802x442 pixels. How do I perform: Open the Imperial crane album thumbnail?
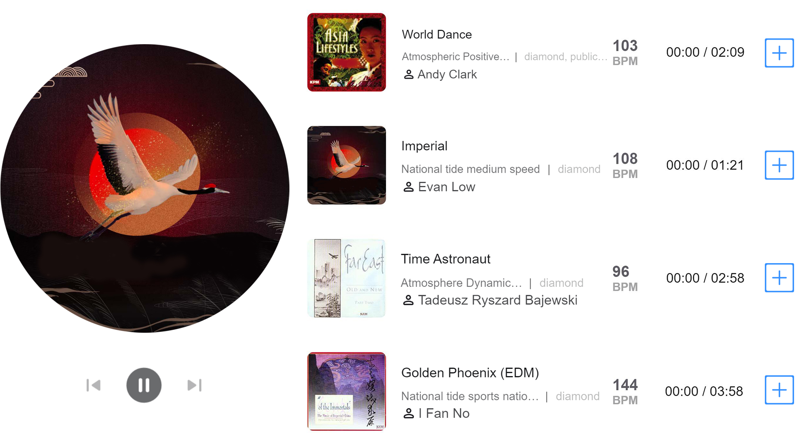pos(347,165)
